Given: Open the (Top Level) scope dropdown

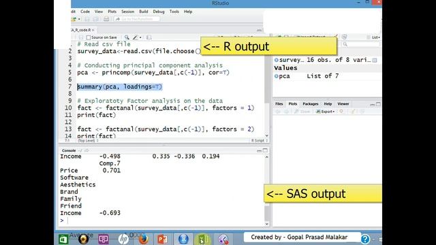Looking at the screenshot, I should (x=88, y=141).
